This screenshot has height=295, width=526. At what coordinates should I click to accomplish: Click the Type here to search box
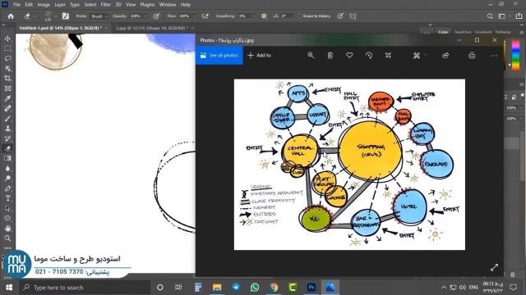pyautogui.click(x=85, y=288)
